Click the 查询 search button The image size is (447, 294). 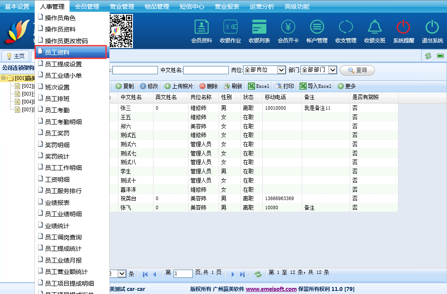[357, 70]
